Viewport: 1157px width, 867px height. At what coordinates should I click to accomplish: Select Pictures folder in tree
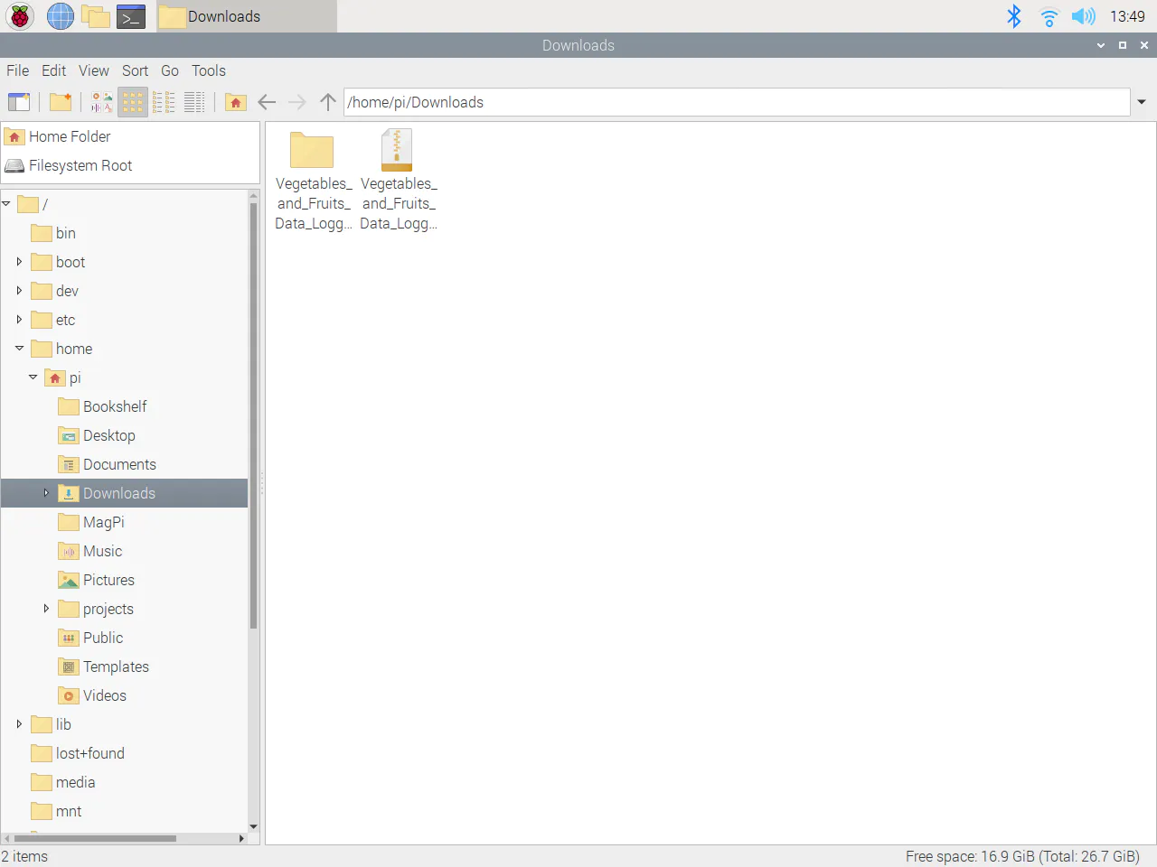[97, 580]
